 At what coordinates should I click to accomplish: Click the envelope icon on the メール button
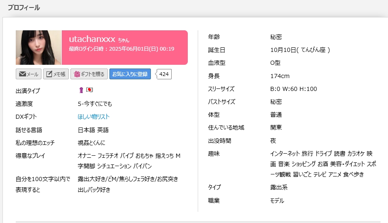click(x=22, y=74)
